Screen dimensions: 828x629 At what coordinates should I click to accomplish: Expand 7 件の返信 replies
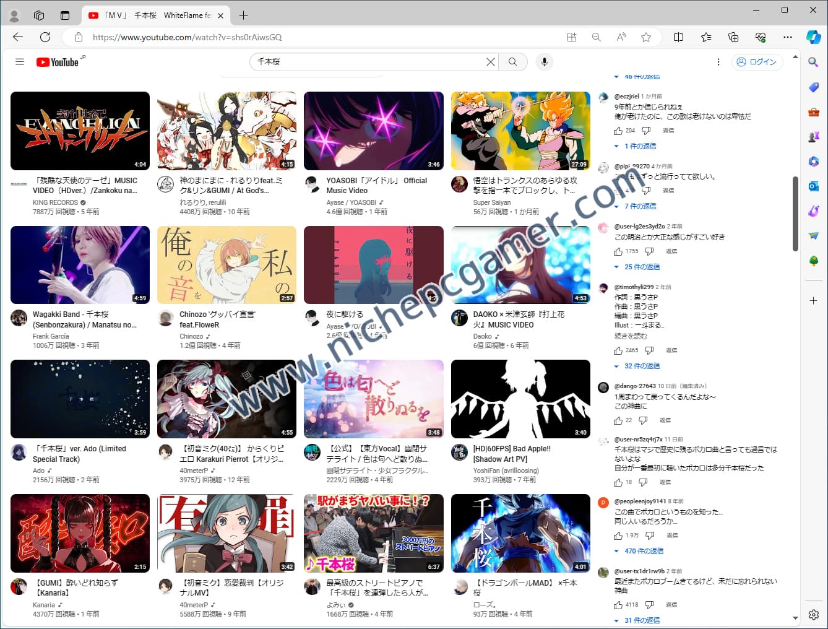coord(635,206)
